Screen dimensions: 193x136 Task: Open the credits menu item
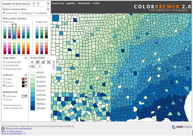[x=96, y=3]
